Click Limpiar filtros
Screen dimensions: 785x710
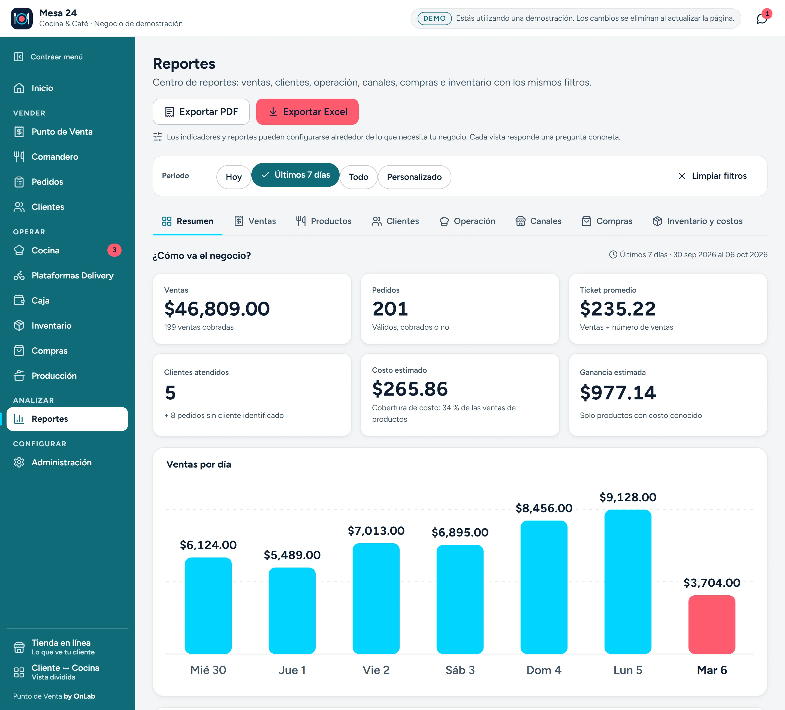tap(712, 176)
